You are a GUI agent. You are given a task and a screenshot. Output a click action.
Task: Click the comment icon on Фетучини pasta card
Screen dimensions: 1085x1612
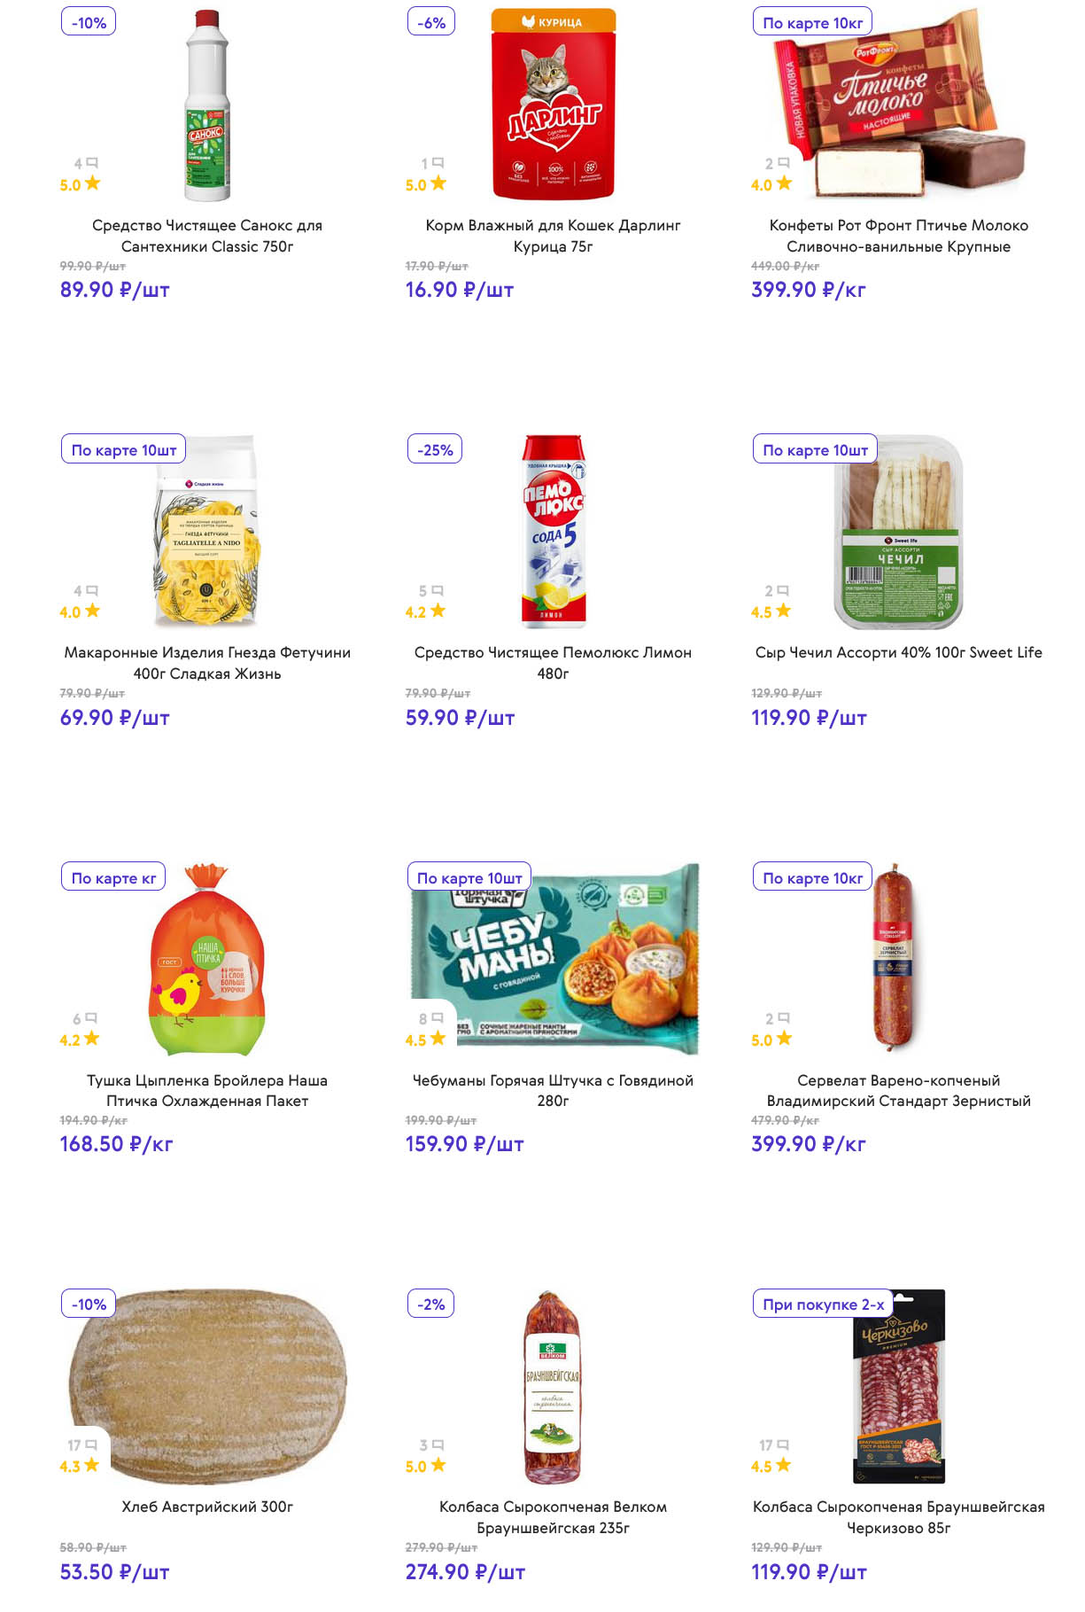tap(92, 590)
